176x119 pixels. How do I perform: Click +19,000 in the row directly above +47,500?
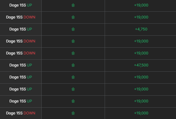pos(141,53)
